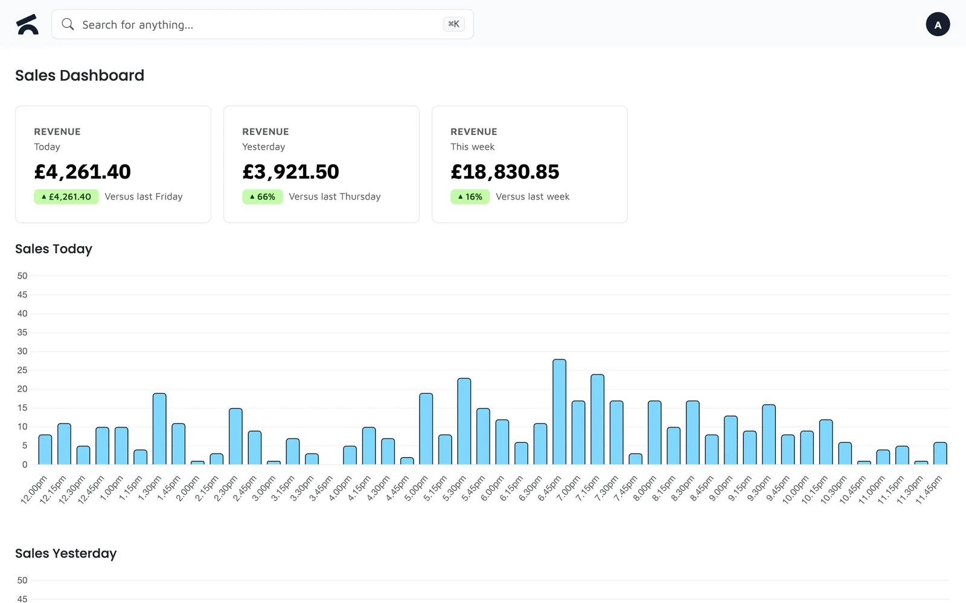
Task: Select the 7.15pm bar in Sales Today
Action: click(597, 420)
